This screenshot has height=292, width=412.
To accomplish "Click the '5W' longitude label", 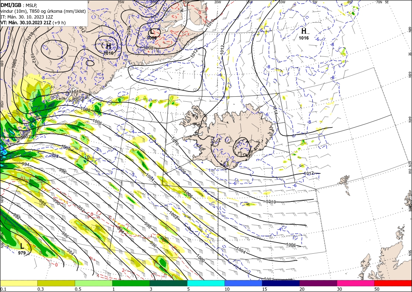I will 315,2.
